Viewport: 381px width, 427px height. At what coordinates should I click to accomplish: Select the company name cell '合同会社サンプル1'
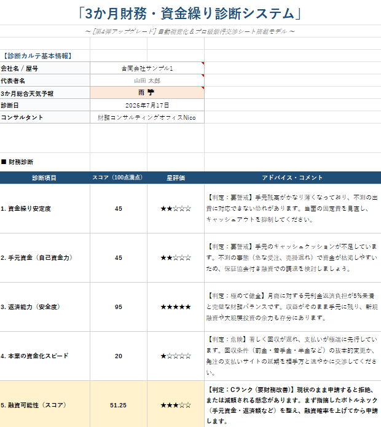click(x=147, y=68)
